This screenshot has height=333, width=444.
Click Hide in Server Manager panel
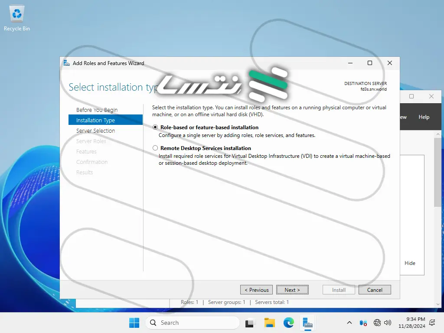(410, 263)
